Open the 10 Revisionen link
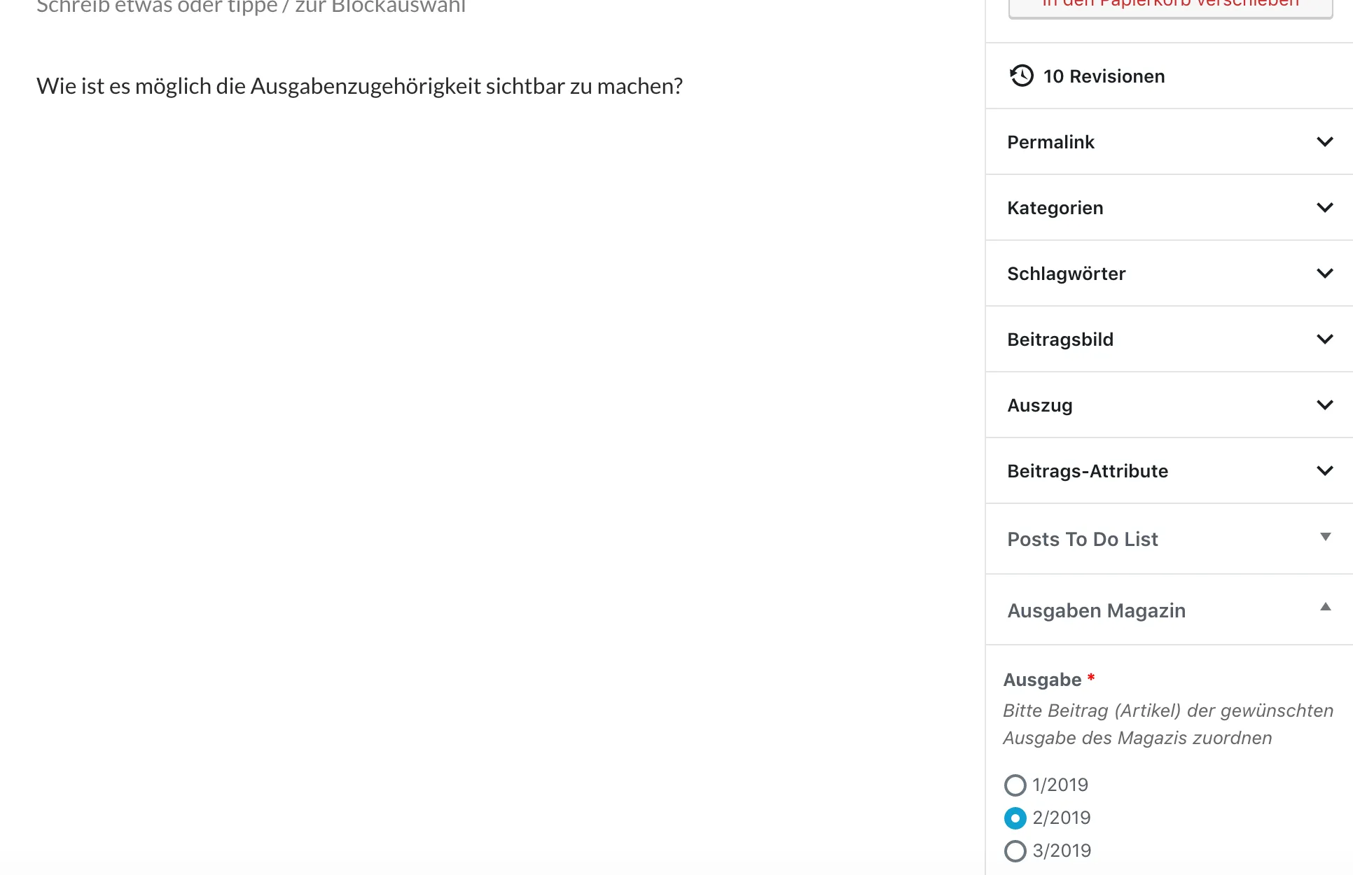Screen dimensions: 1353x875 tap(1104, 76)
